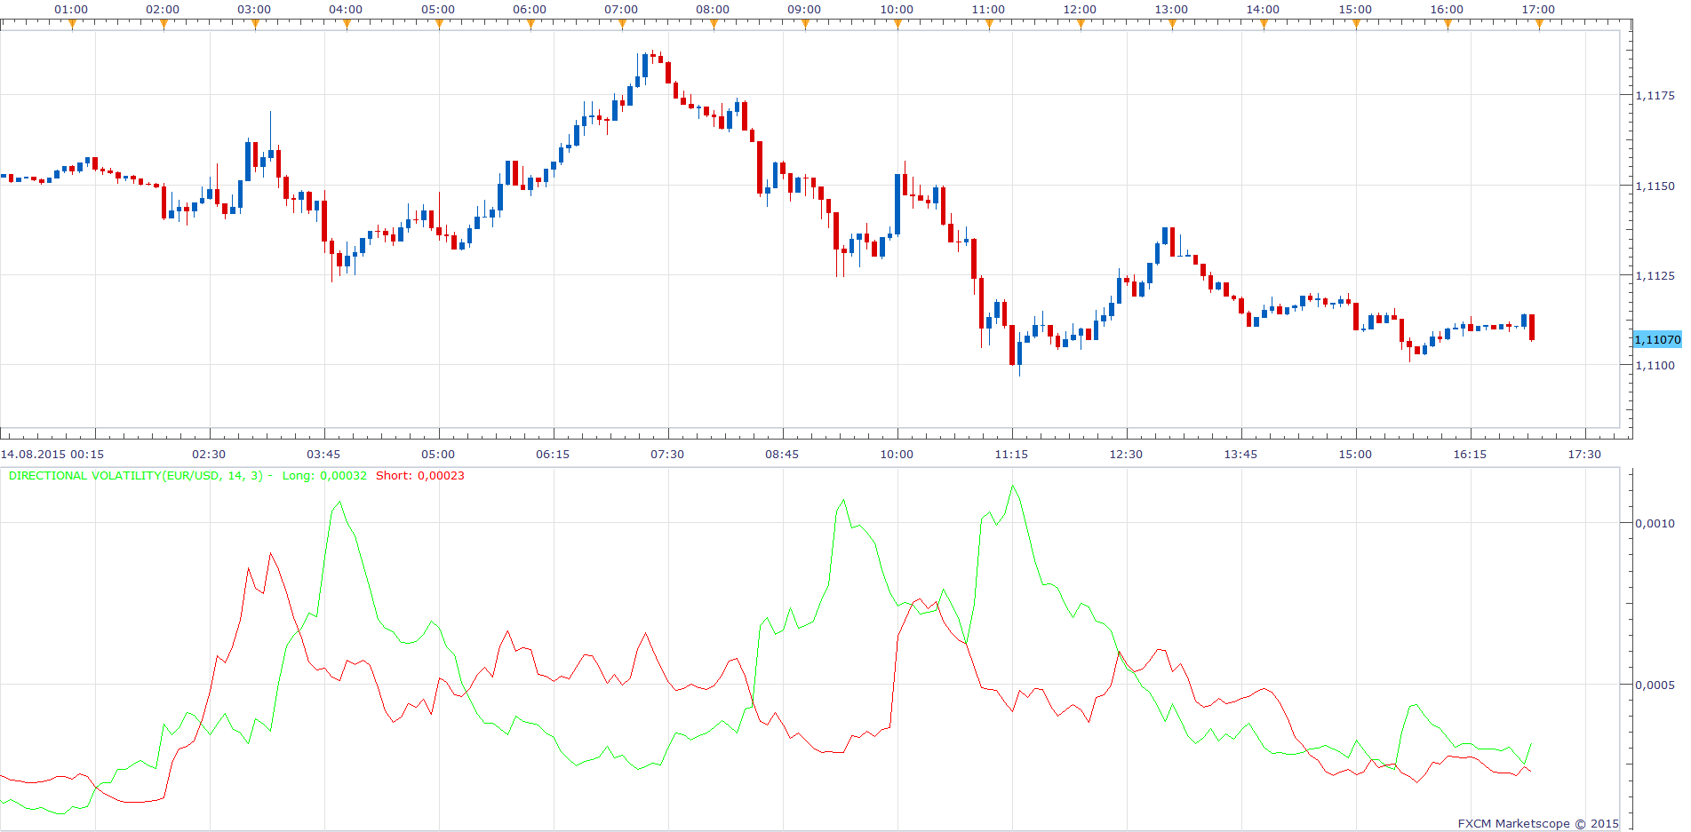Select the 1,1100 price axis value
The image size is (1691, 832).
pyautogui.click(x=1655, y=365)
